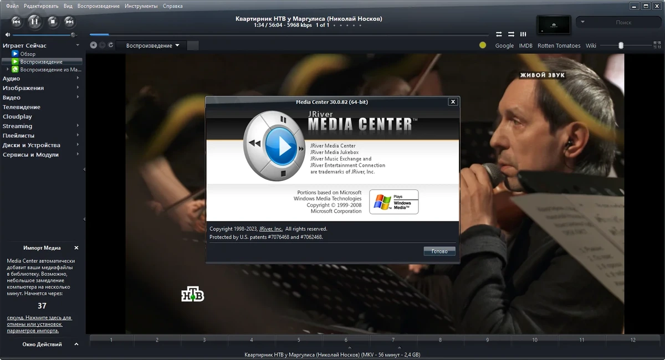The height and width of the screenshot is (360, 665).
Task: Click the refresh arrow in navigation bar
Action: pos(111,45)
